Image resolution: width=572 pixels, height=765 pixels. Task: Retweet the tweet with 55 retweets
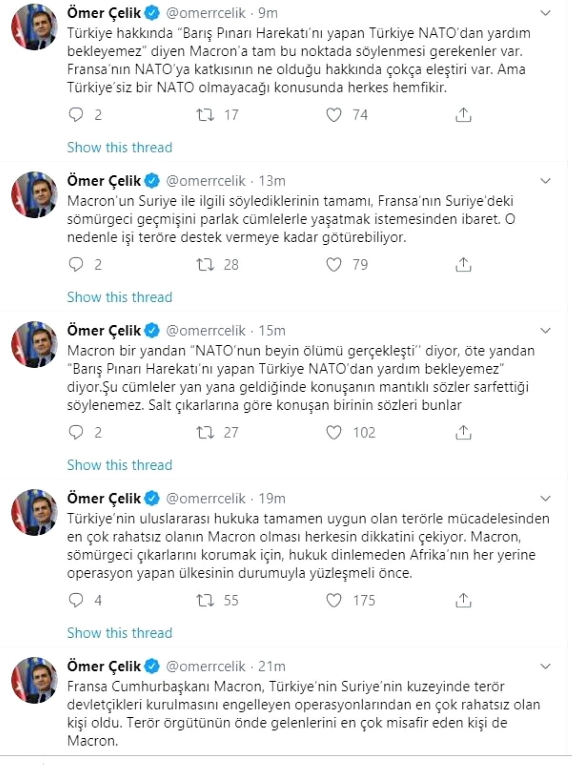coord(205,600)
